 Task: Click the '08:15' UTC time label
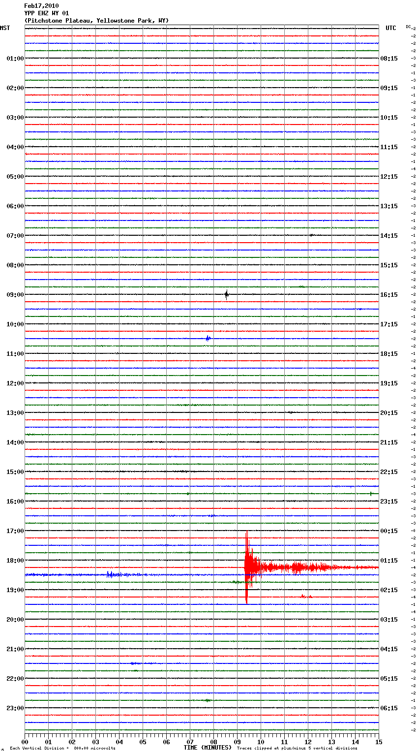click(389, 59)
